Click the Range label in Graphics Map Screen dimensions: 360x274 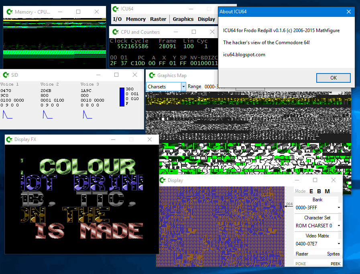tap(195, 86)
